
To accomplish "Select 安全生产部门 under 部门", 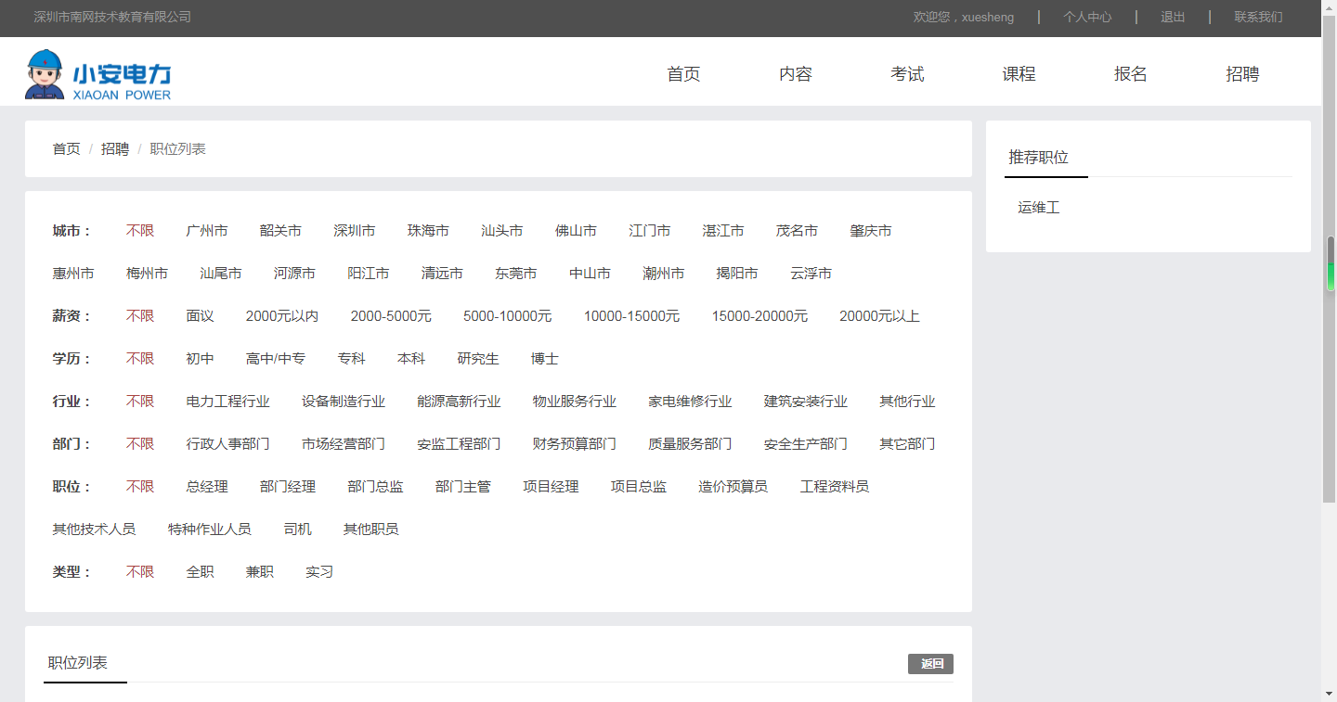I will coord(804,443).
